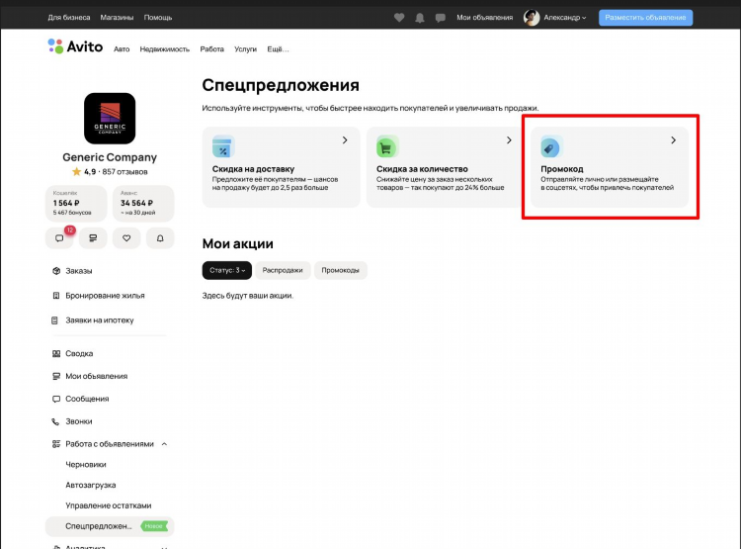The height and width of the screenshot is (549, 741).
Task: Open Кошелёк 1 564 ₽ card
Action: click(76, 204)
